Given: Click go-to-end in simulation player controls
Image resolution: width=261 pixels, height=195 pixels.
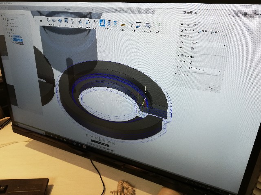Looking at the screenshot, I should pyautogui.click(x=113, y=143).
